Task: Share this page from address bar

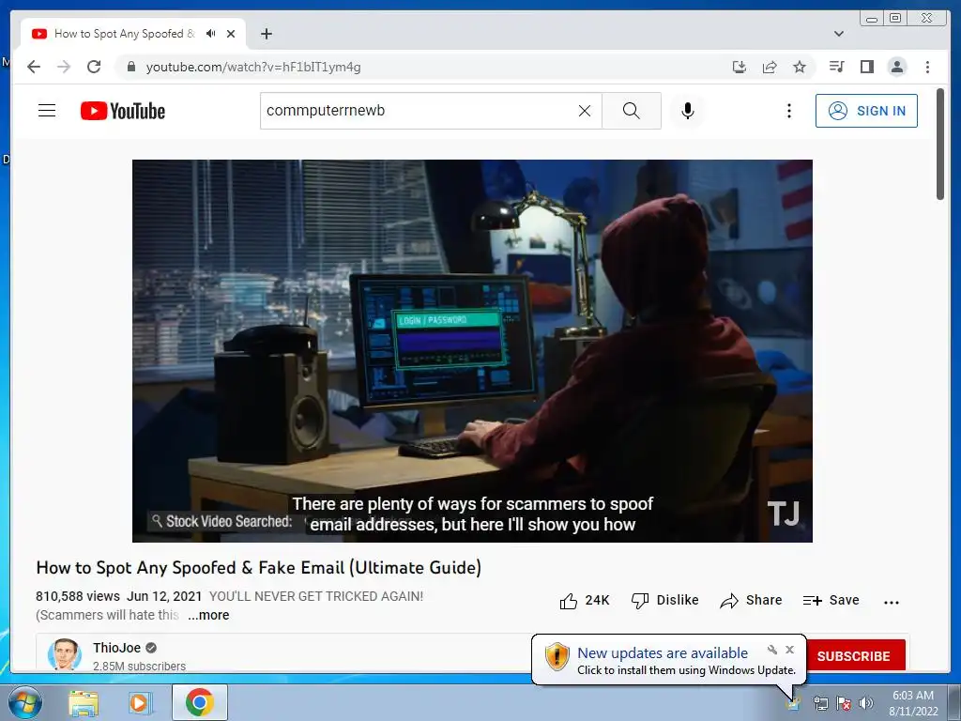Action: coord(770,67)
